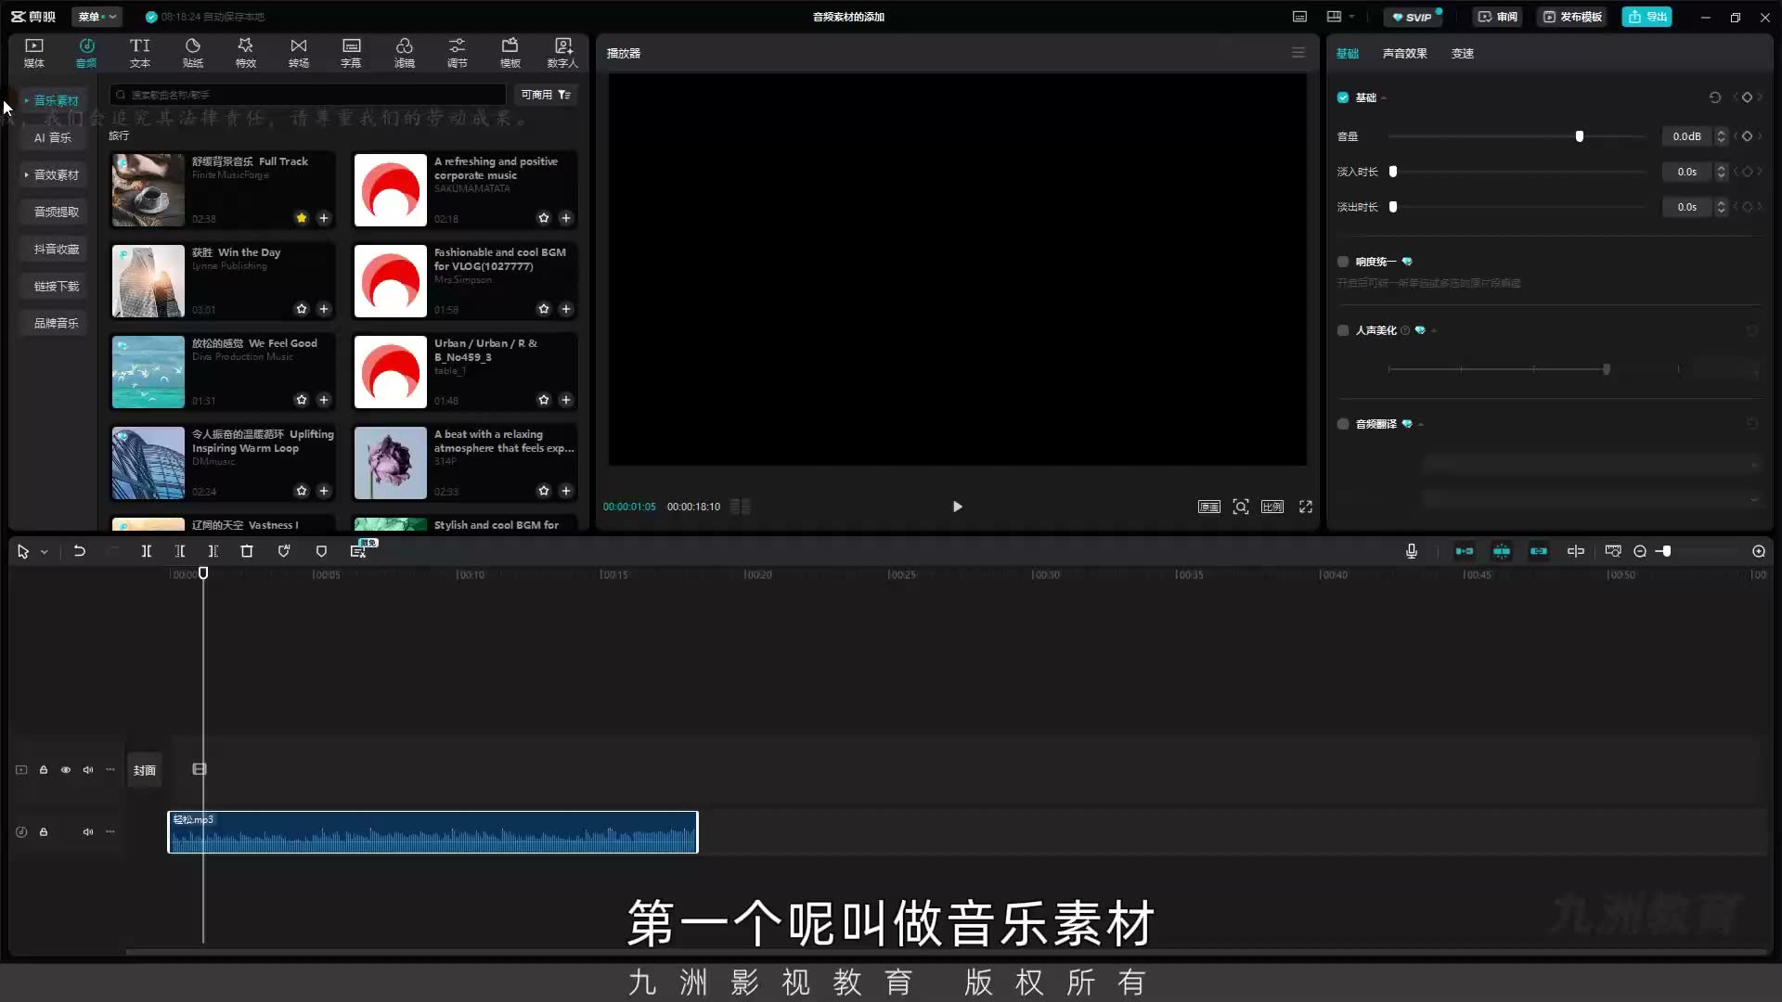Image resolution: width=1782 pixels, height=1002 pixels.
Task: Click the music search input field
Action: tap(308, 95)
